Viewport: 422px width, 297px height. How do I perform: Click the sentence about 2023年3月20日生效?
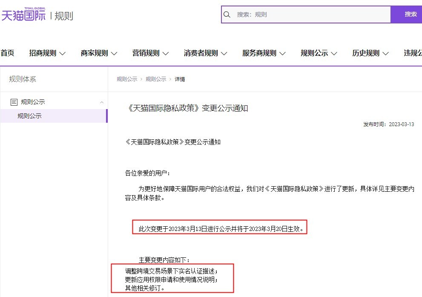[221, 229]
